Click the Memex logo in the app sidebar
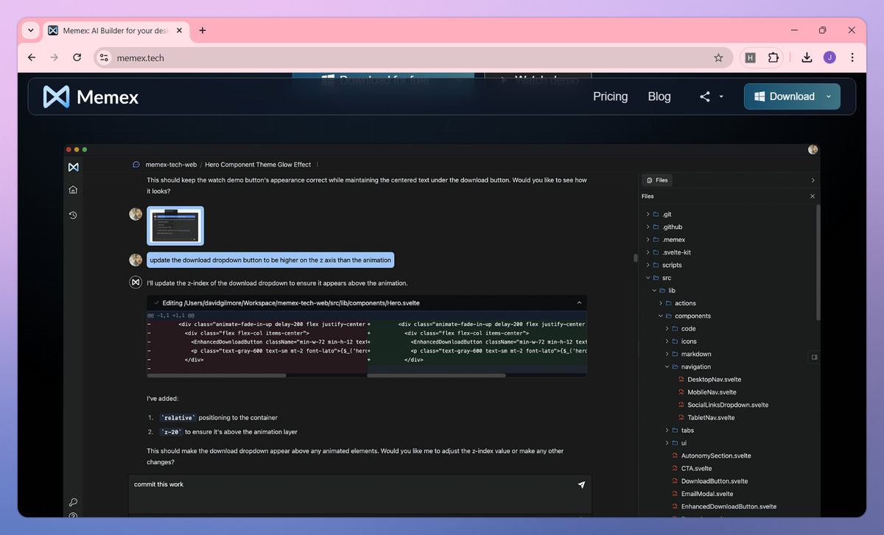 (x=73, y=167)
